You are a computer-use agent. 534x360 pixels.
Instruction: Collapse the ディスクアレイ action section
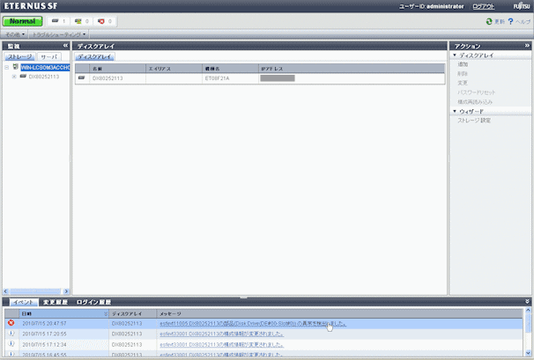tap(455, 55)
